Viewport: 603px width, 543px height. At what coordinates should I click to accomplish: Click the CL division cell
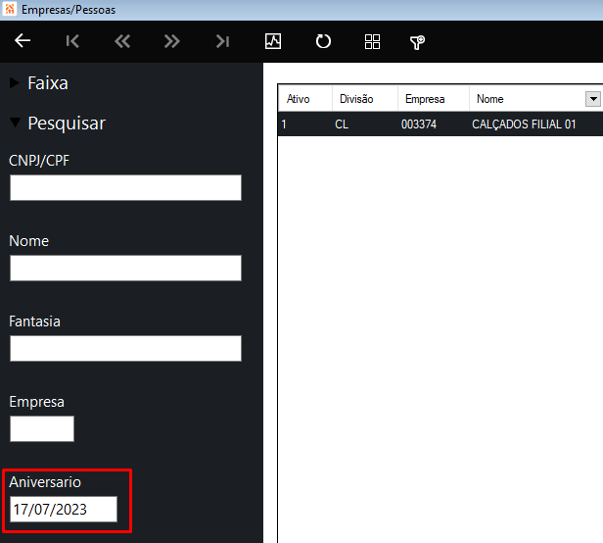[x=342, y=124]
